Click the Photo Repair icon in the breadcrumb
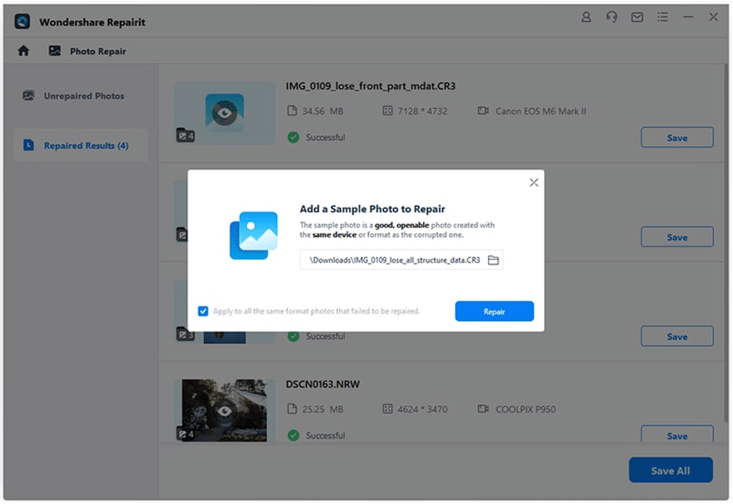Image resolution: width=733 pixels, height=504 pixels. coord(55,51)
